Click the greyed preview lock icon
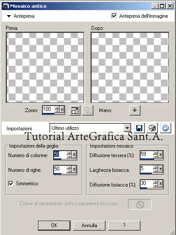Screen dimensions: 176x235 (88, 110)
